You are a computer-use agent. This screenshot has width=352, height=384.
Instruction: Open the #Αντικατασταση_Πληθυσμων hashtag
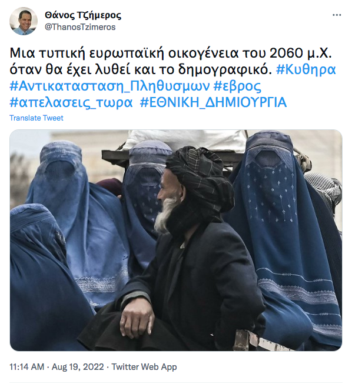tap(109, 86)
